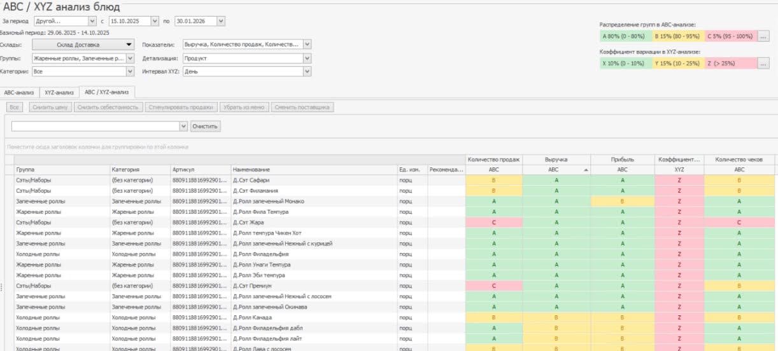Expand the 'Склад Доставка' warehouse selector
This screenshot has width=778, height=351.
(83, 45)
